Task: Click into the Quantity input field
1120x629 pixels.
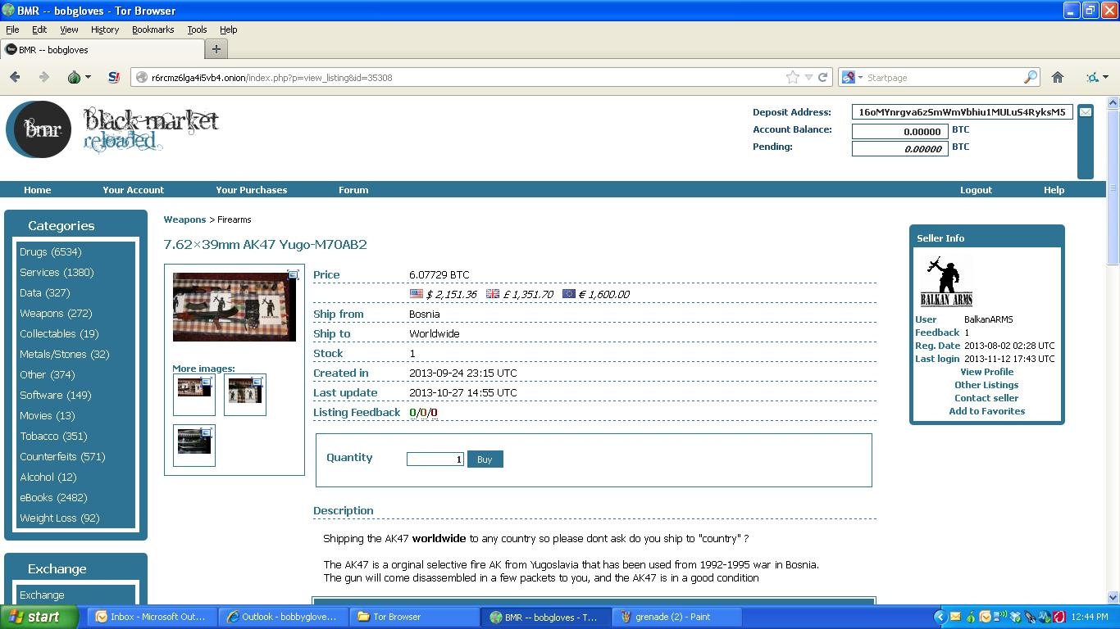Action: click(435, 459)
